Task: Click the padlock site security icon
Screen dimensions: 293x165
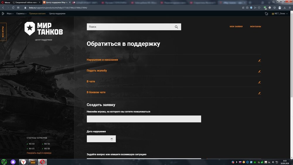Action: pyautogui.click(x=25, y=8)
